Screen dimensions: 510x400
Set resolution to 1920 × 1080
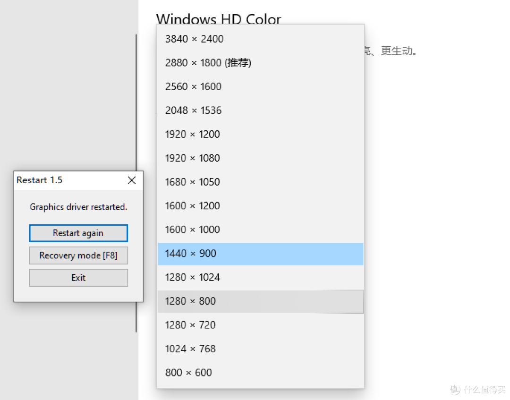click(260, 158)
